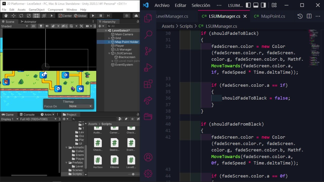This screenshot has height=182, width=324.
Task: Open Unity Collab sun icon
Action: (x=127, y=16)
